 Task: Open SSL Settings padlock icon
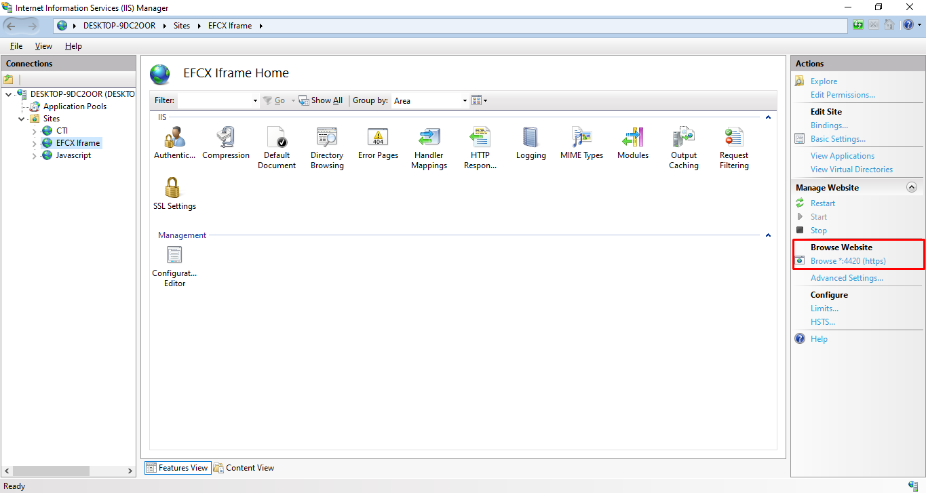pyautogui.click(x=174, y=189)
